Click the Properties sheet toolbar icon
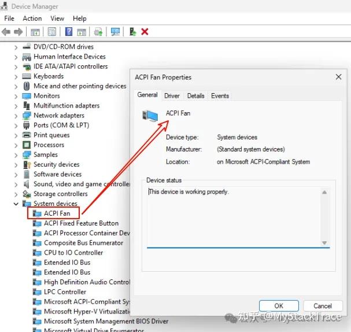 coord(52,32)
